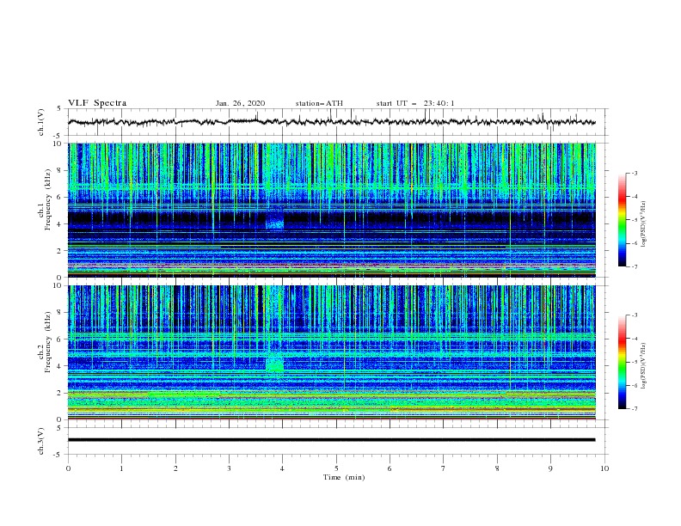Screen dimensions: 681x526
Task: Click the ch.2 spectrogram color scale bar
Action: pos(622,362)
